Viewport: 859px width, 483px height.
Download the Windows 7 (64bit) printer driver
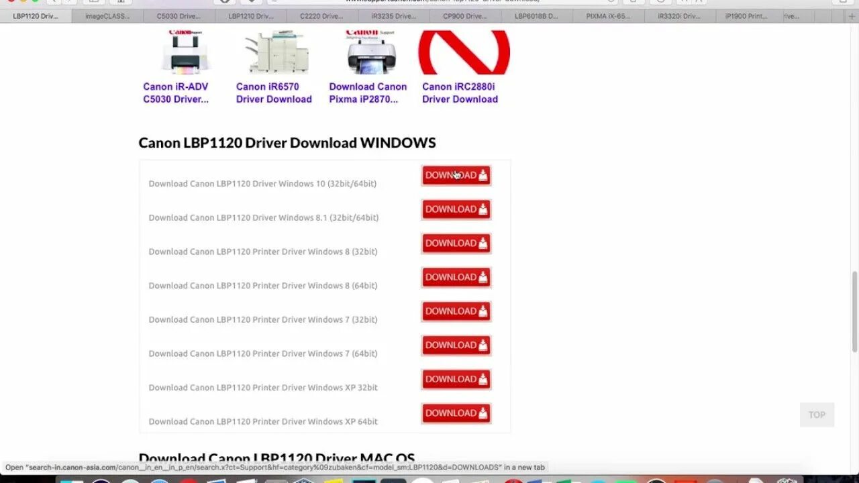pyautogui.click(x=456, y=345)
